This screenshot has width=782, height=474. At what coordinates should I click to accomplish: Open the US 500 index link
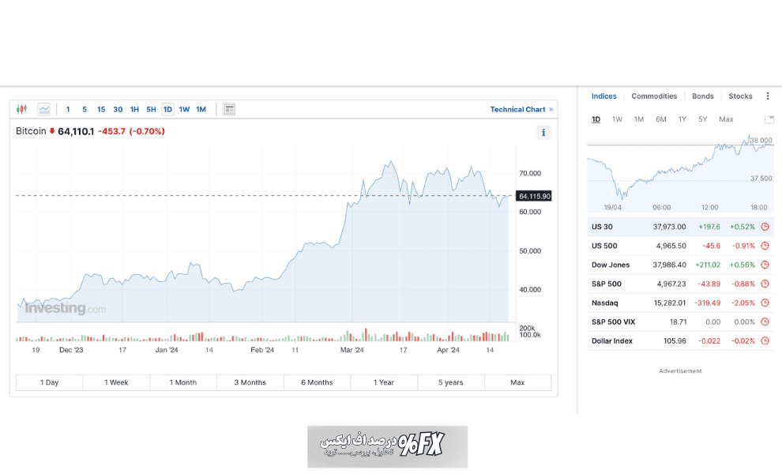point(604,246)
